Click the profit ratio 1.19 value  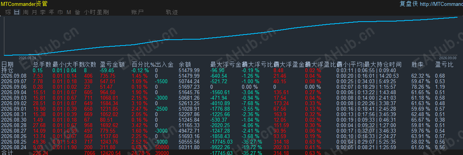click(440, 87)
